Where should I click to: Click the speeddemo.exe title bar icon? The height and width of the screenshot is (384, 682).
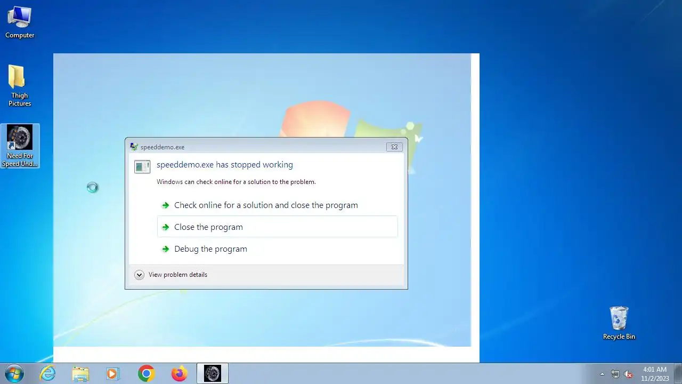point(134,147)
